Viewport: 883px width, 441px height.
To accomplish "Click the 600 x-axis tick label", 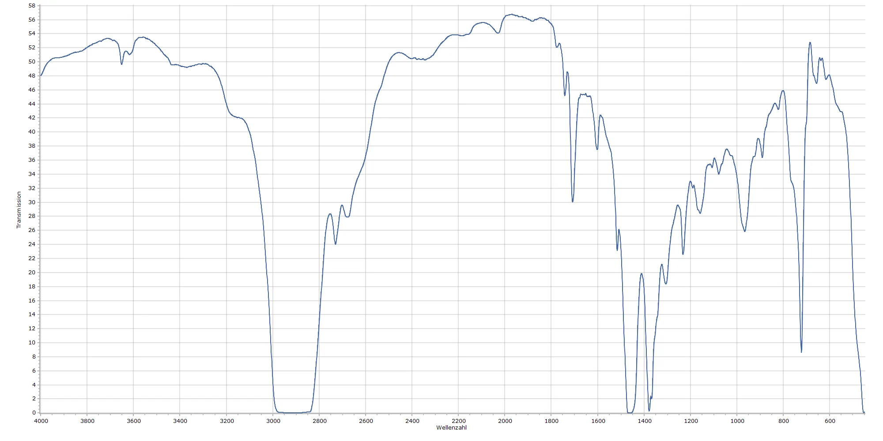I will click(830, 421).
